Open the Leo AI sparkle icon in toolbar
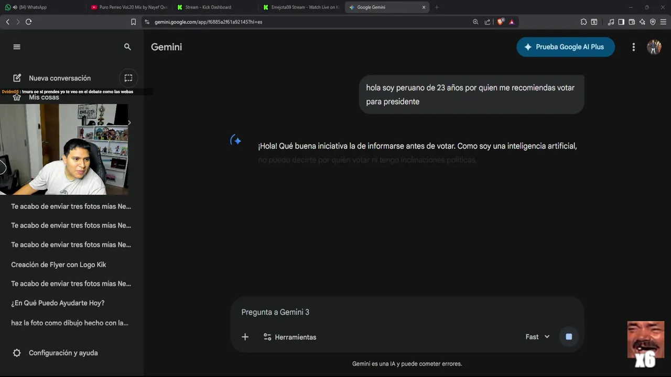The width and height of the screenshot is (671, 377). [x=642, y=22]
